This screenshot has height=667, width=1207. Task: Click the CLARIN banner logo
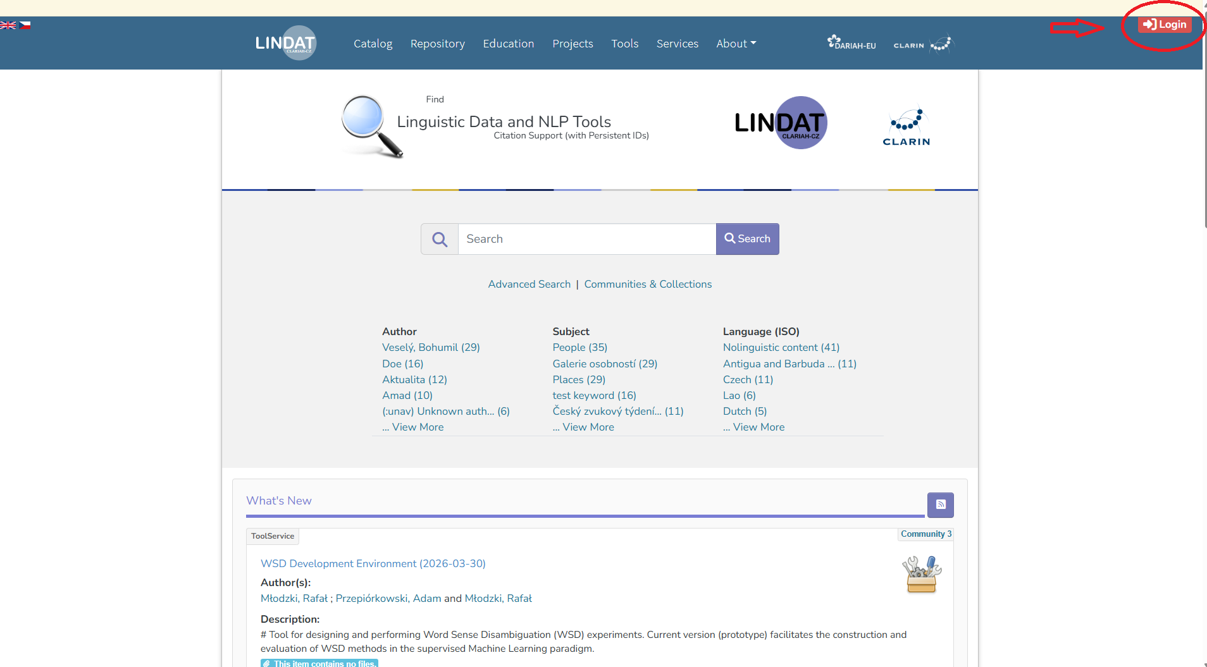(907, 126)
